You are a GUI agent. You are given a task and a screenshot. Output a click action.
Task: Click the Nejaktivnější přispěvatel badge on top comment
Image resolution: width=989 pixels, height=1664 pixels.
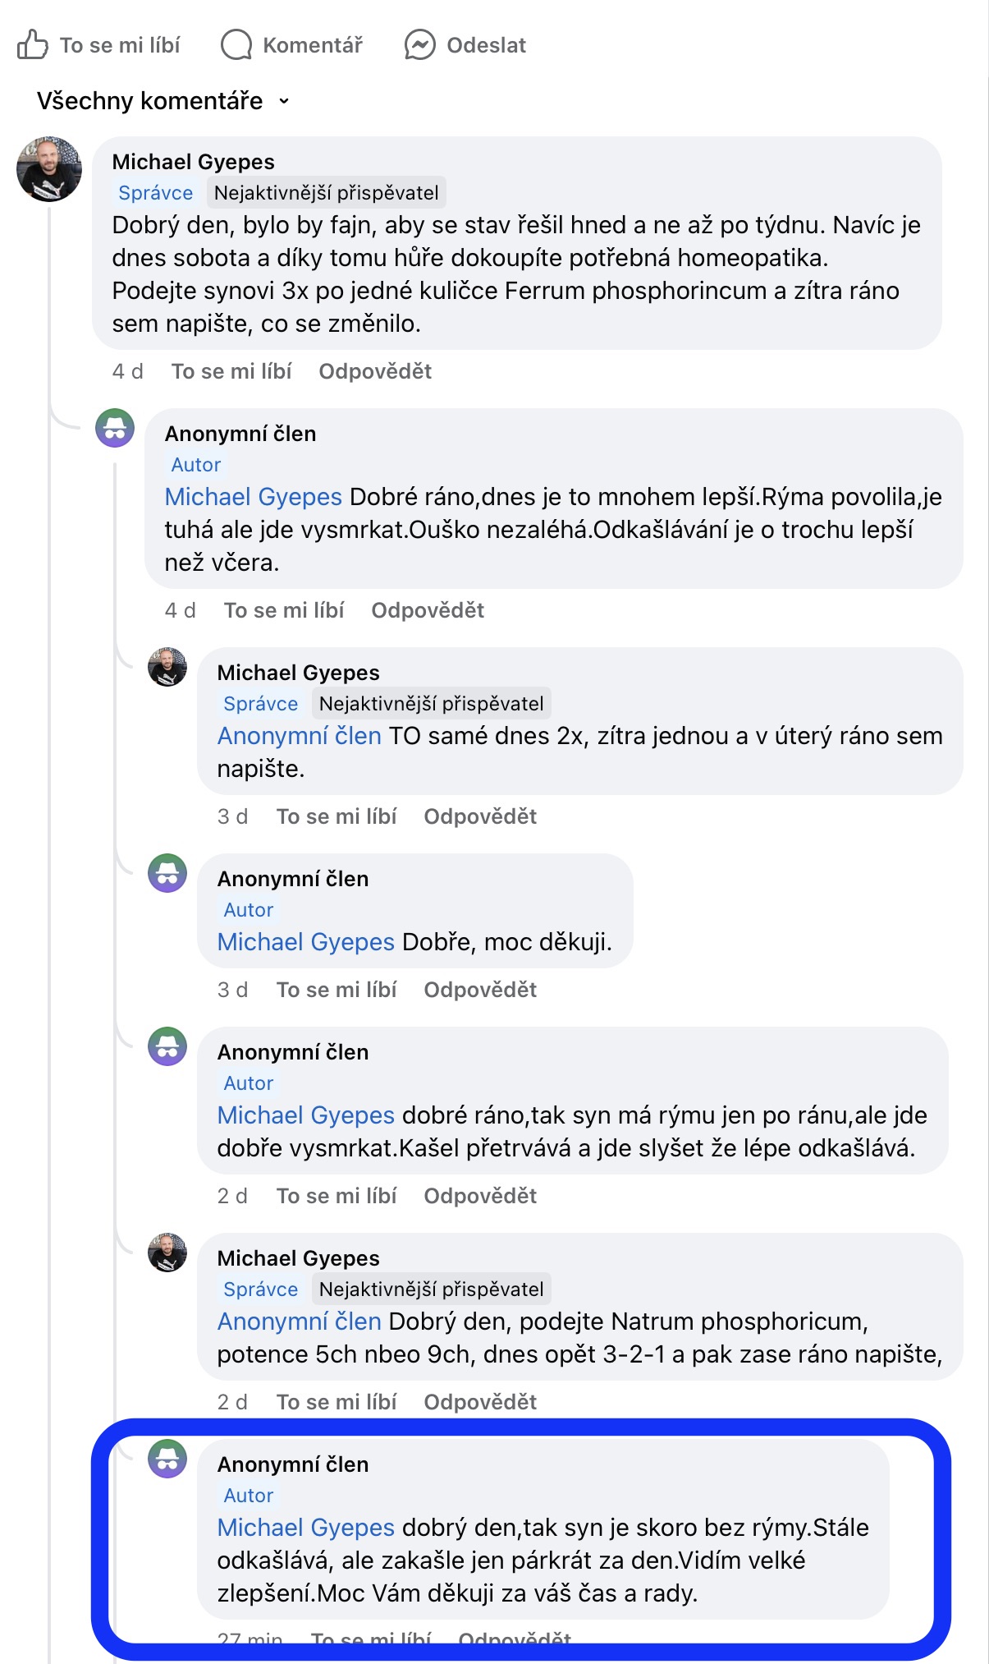[326, 193]
